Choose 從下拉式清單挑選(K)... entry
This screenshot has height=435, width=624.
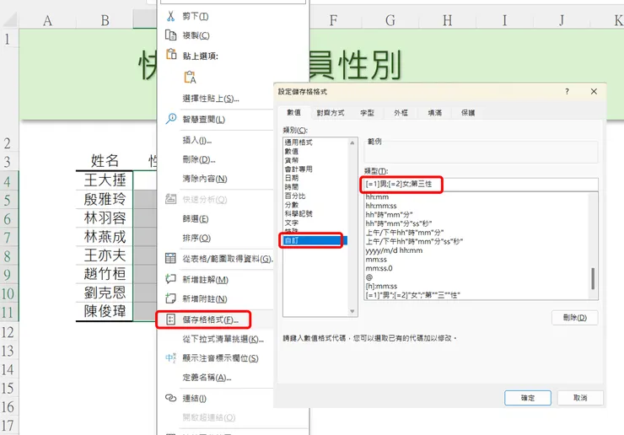point(223,339)
